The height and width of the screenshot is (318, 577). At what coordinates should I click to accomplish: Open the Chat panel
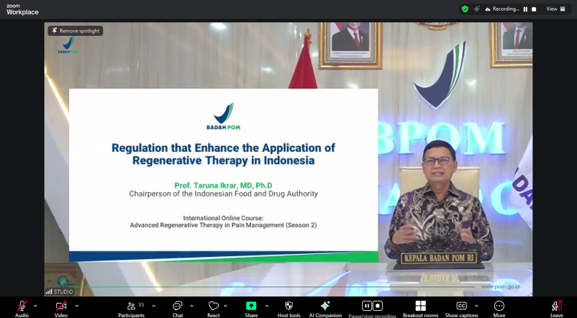pyautogui.click(x=177, y=308)
